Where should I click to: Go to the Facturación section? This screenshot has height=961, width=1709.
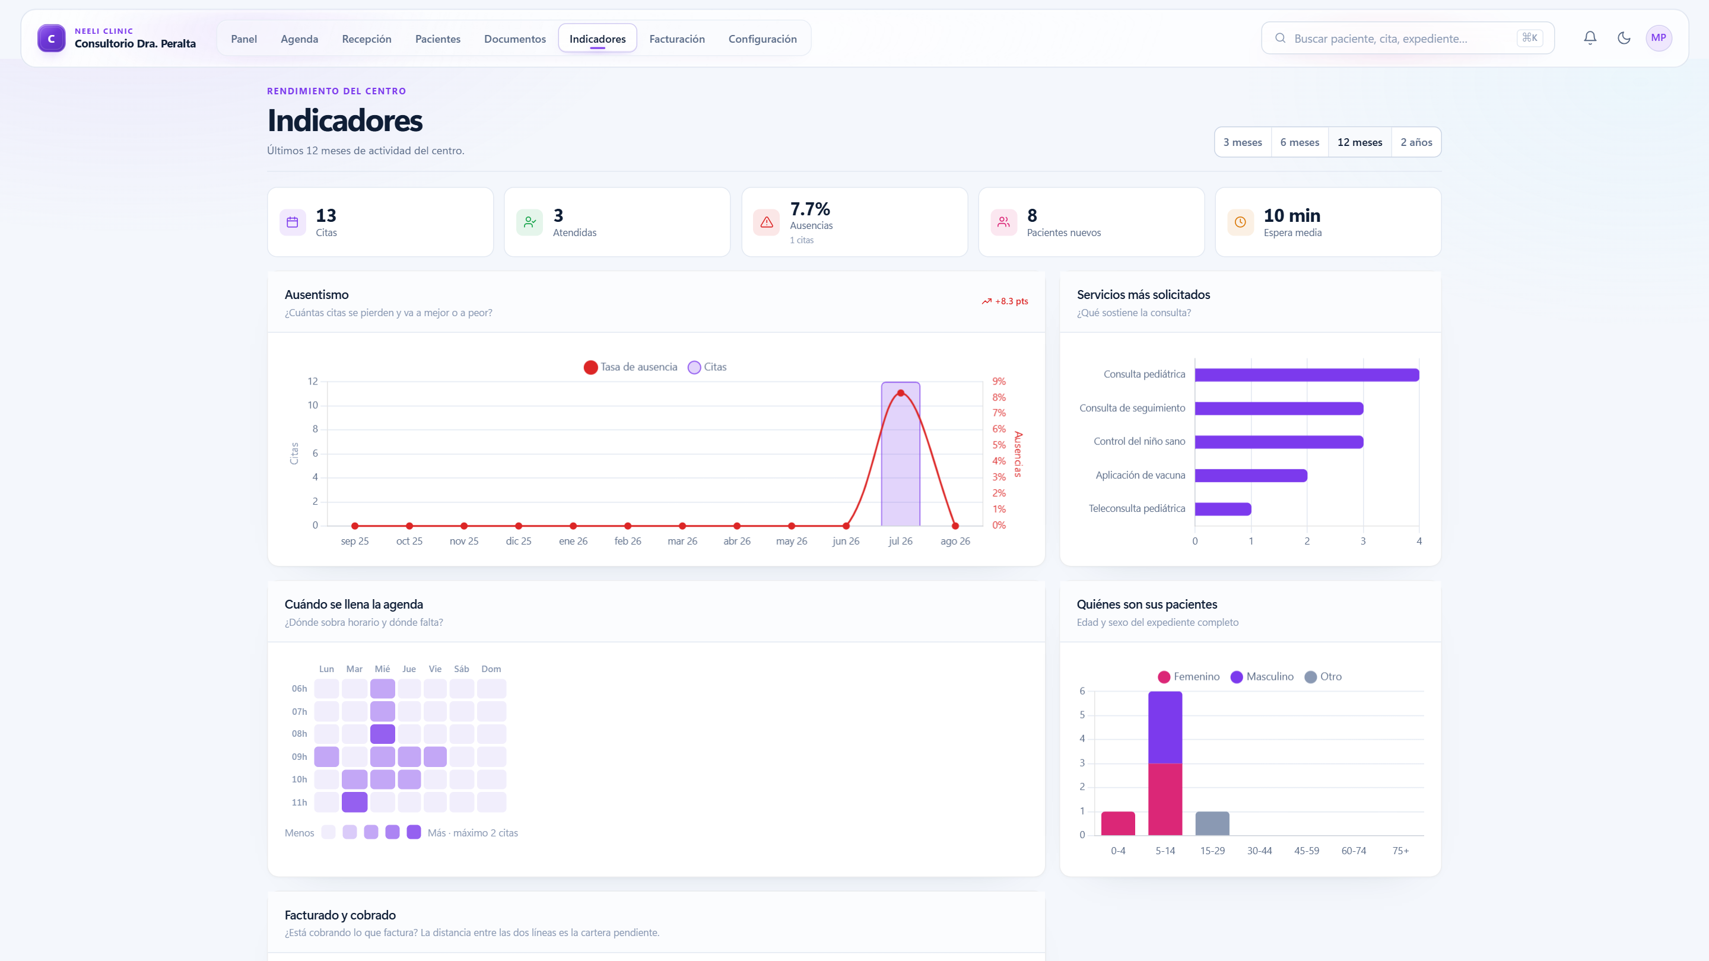click(x=676, y=39)
